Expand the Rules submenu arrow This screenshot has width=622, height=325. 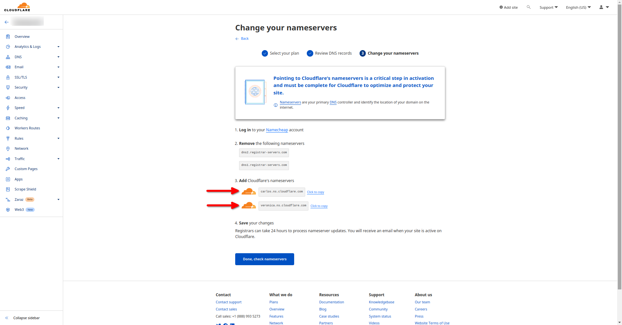(x=58, y=138)
